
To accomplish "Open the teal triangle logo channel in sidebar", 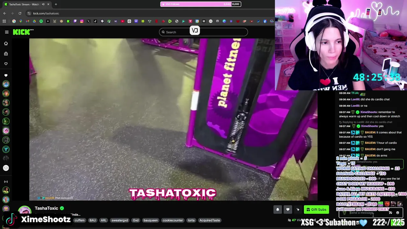I will click(6, 149).
